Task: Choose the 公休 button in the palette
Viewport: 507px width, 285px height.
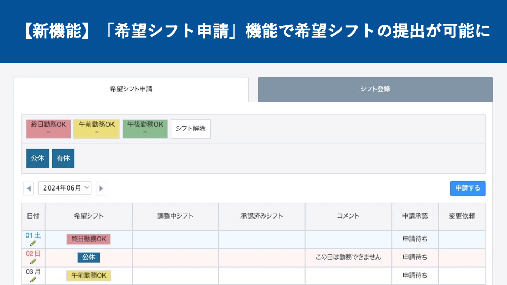Action: (37, 158)
